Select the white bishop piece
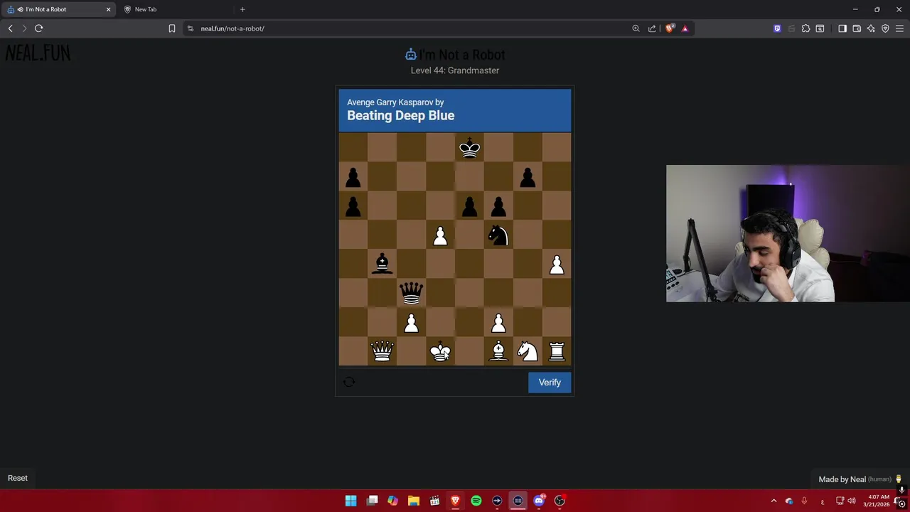 click(x=498, y=351)
